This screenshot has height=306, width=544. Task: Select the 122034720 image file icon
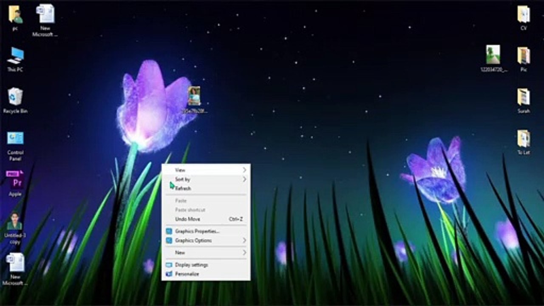point(493,59)
